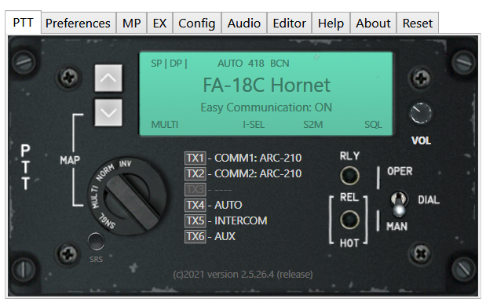Click the Easy Communication: ON text

[x=266, y=107]
